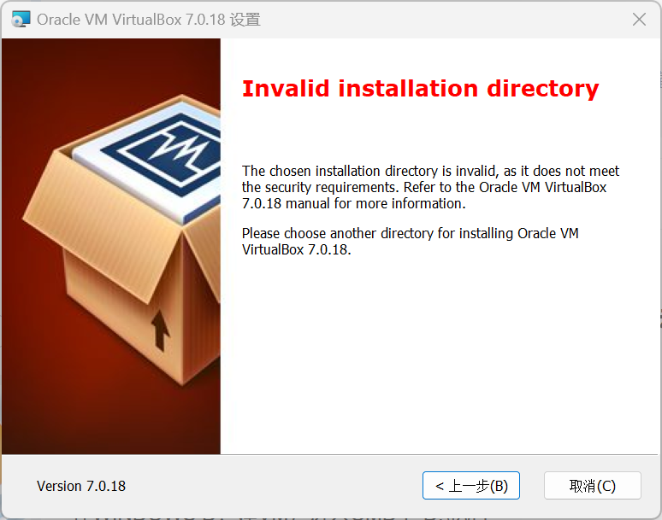Close the VirtualBox setup window

[x=639, y=19]
